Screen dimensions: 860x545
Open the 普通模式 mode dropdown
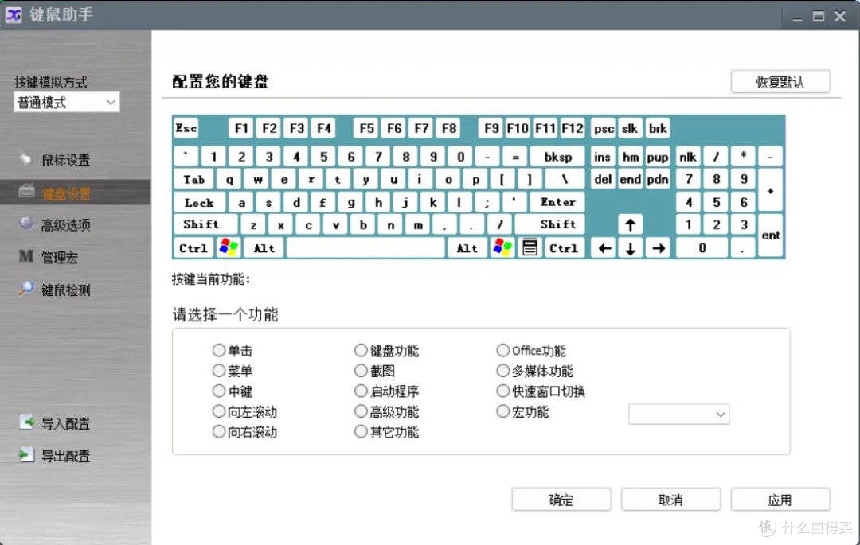click(x=66, y=102)
